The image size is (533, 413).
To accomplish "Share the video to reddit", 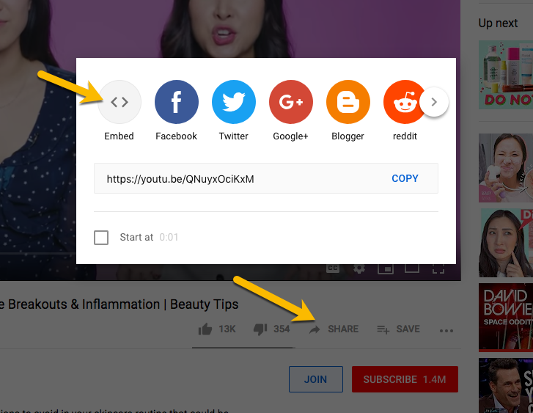I will [403, 103].
